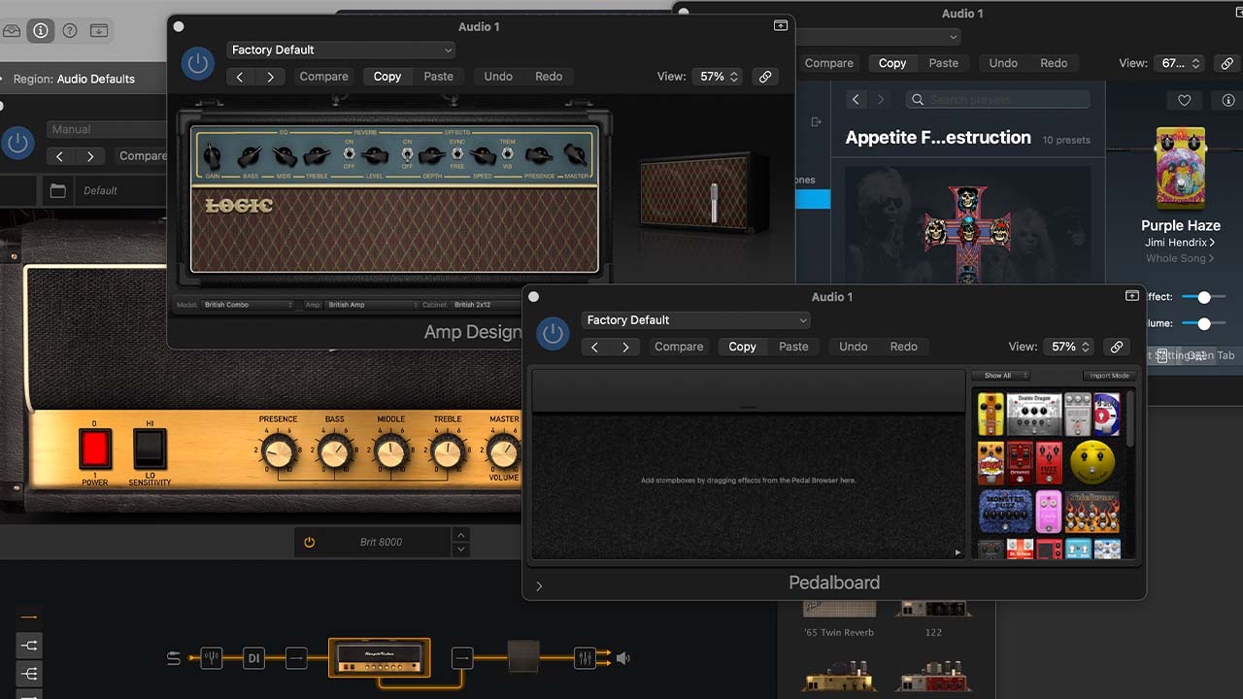Click the Effect level slider
The width and height of the screenshot is (1243, 699).
click(x=1204, y=297)
